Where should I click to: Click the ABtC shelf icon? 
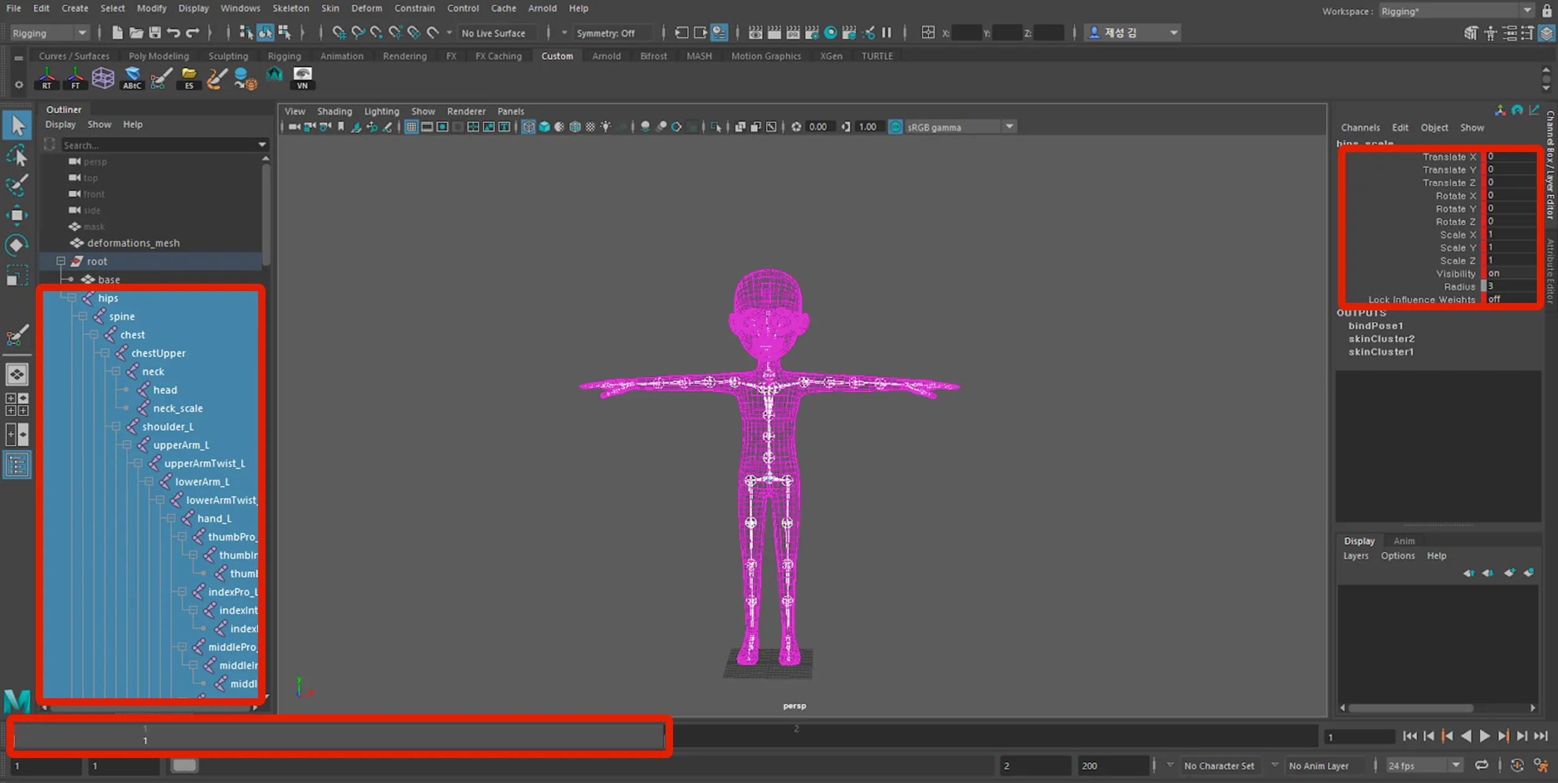tap(132, 79)
